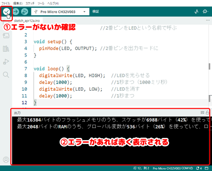
Task: Open the Boards Manager sidebar icon
Action: click(x=6, y=35)
